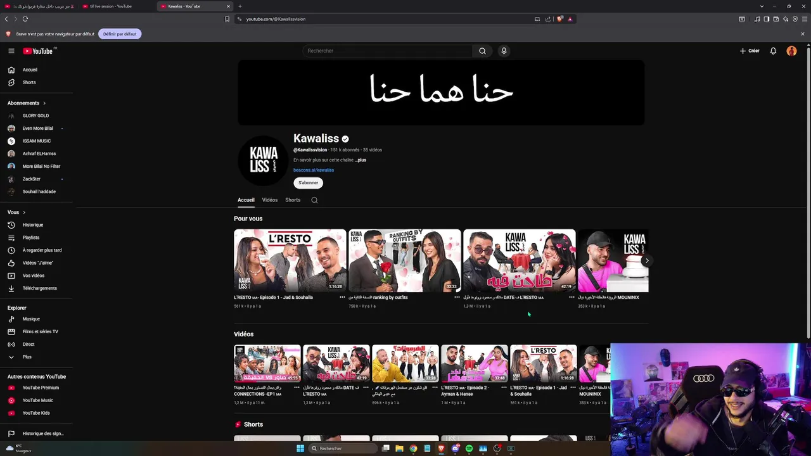
Task: Switch to the Shorts channel tab
Action: 293,200
